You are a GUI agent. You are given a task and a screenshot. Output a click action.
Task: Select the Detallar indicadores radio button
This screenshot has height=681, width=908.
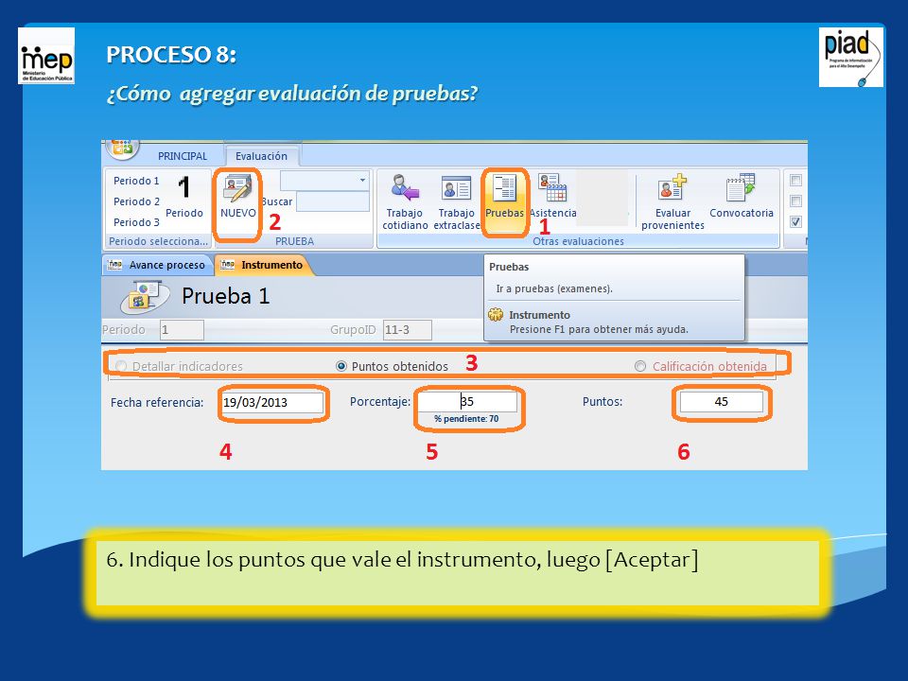[120, 367]
